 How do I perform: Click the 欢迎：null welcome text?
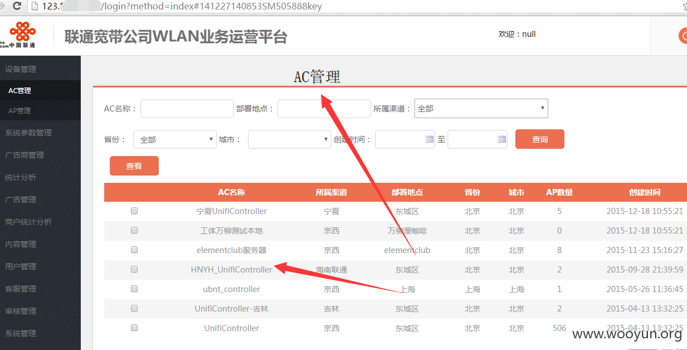(x=517, y=34)
